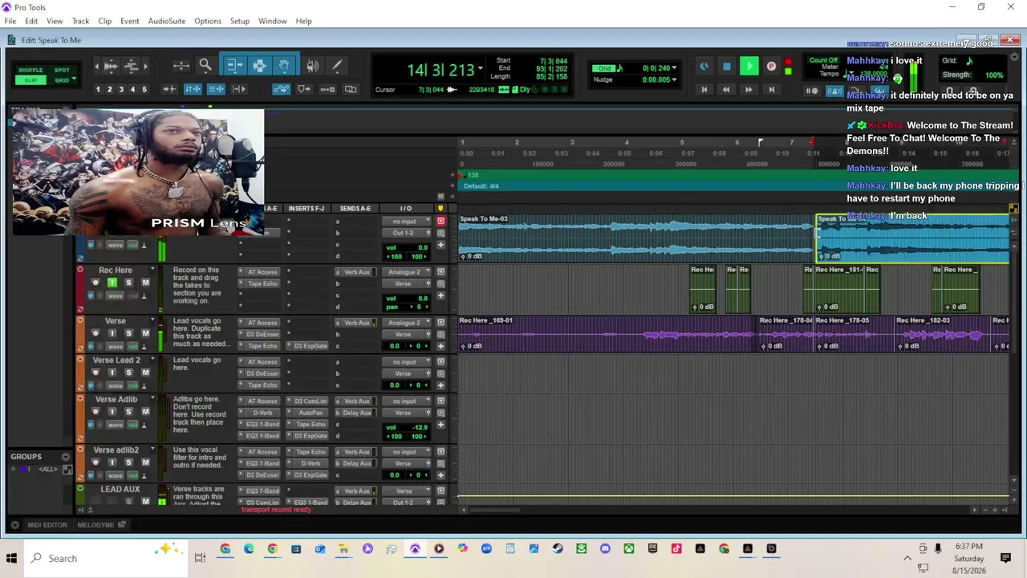Image resolution: width=1027 pixels, height=578 pixels.
Task: Start playback with the green Play button
Action: 749,67
